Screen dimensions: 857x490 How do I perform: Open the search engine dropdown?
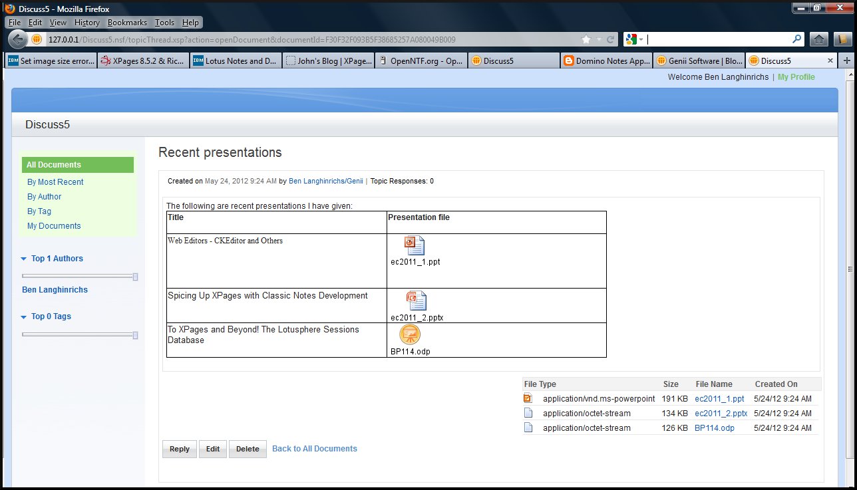(x=635, y=39)
